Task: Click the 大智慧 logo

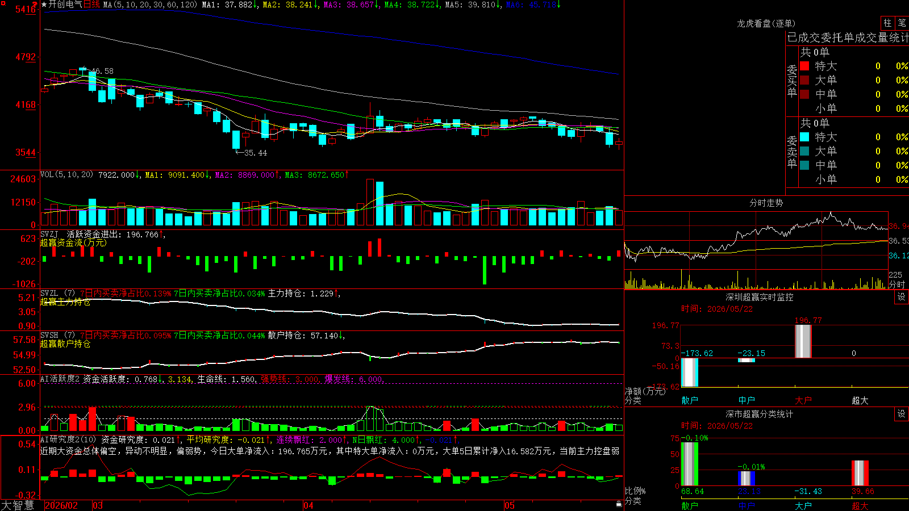Action: pos(18,505)
